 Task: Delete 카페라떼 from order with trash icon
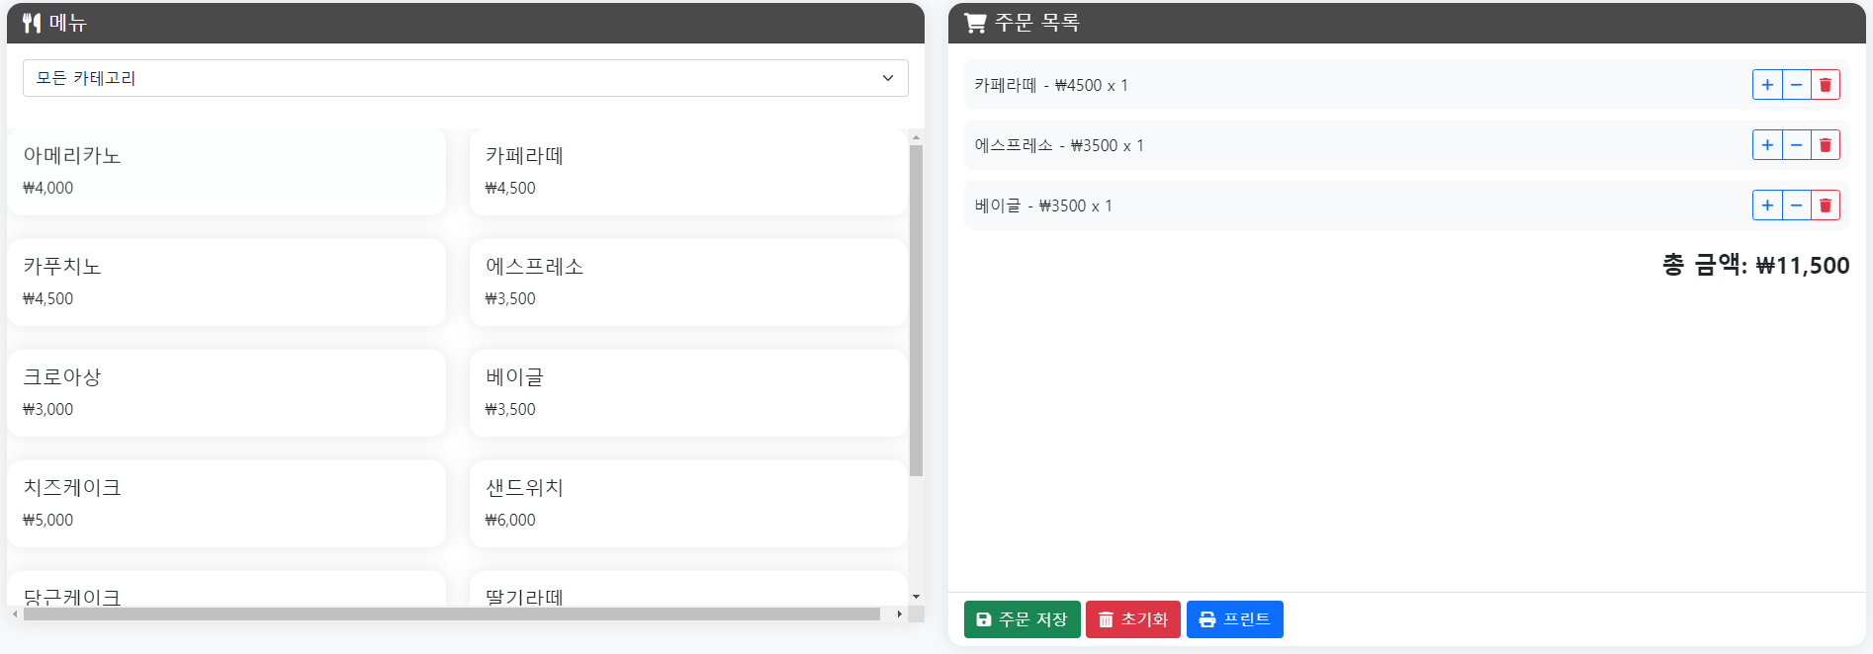coord(1826,85)
